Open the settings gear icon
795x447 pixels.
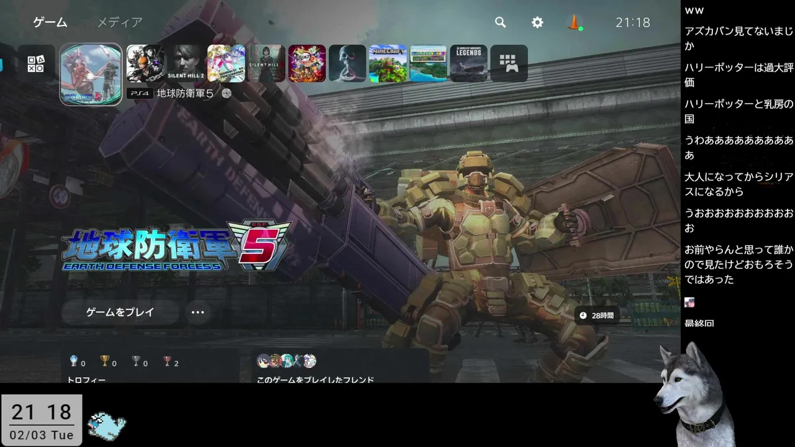click(537, 22)
